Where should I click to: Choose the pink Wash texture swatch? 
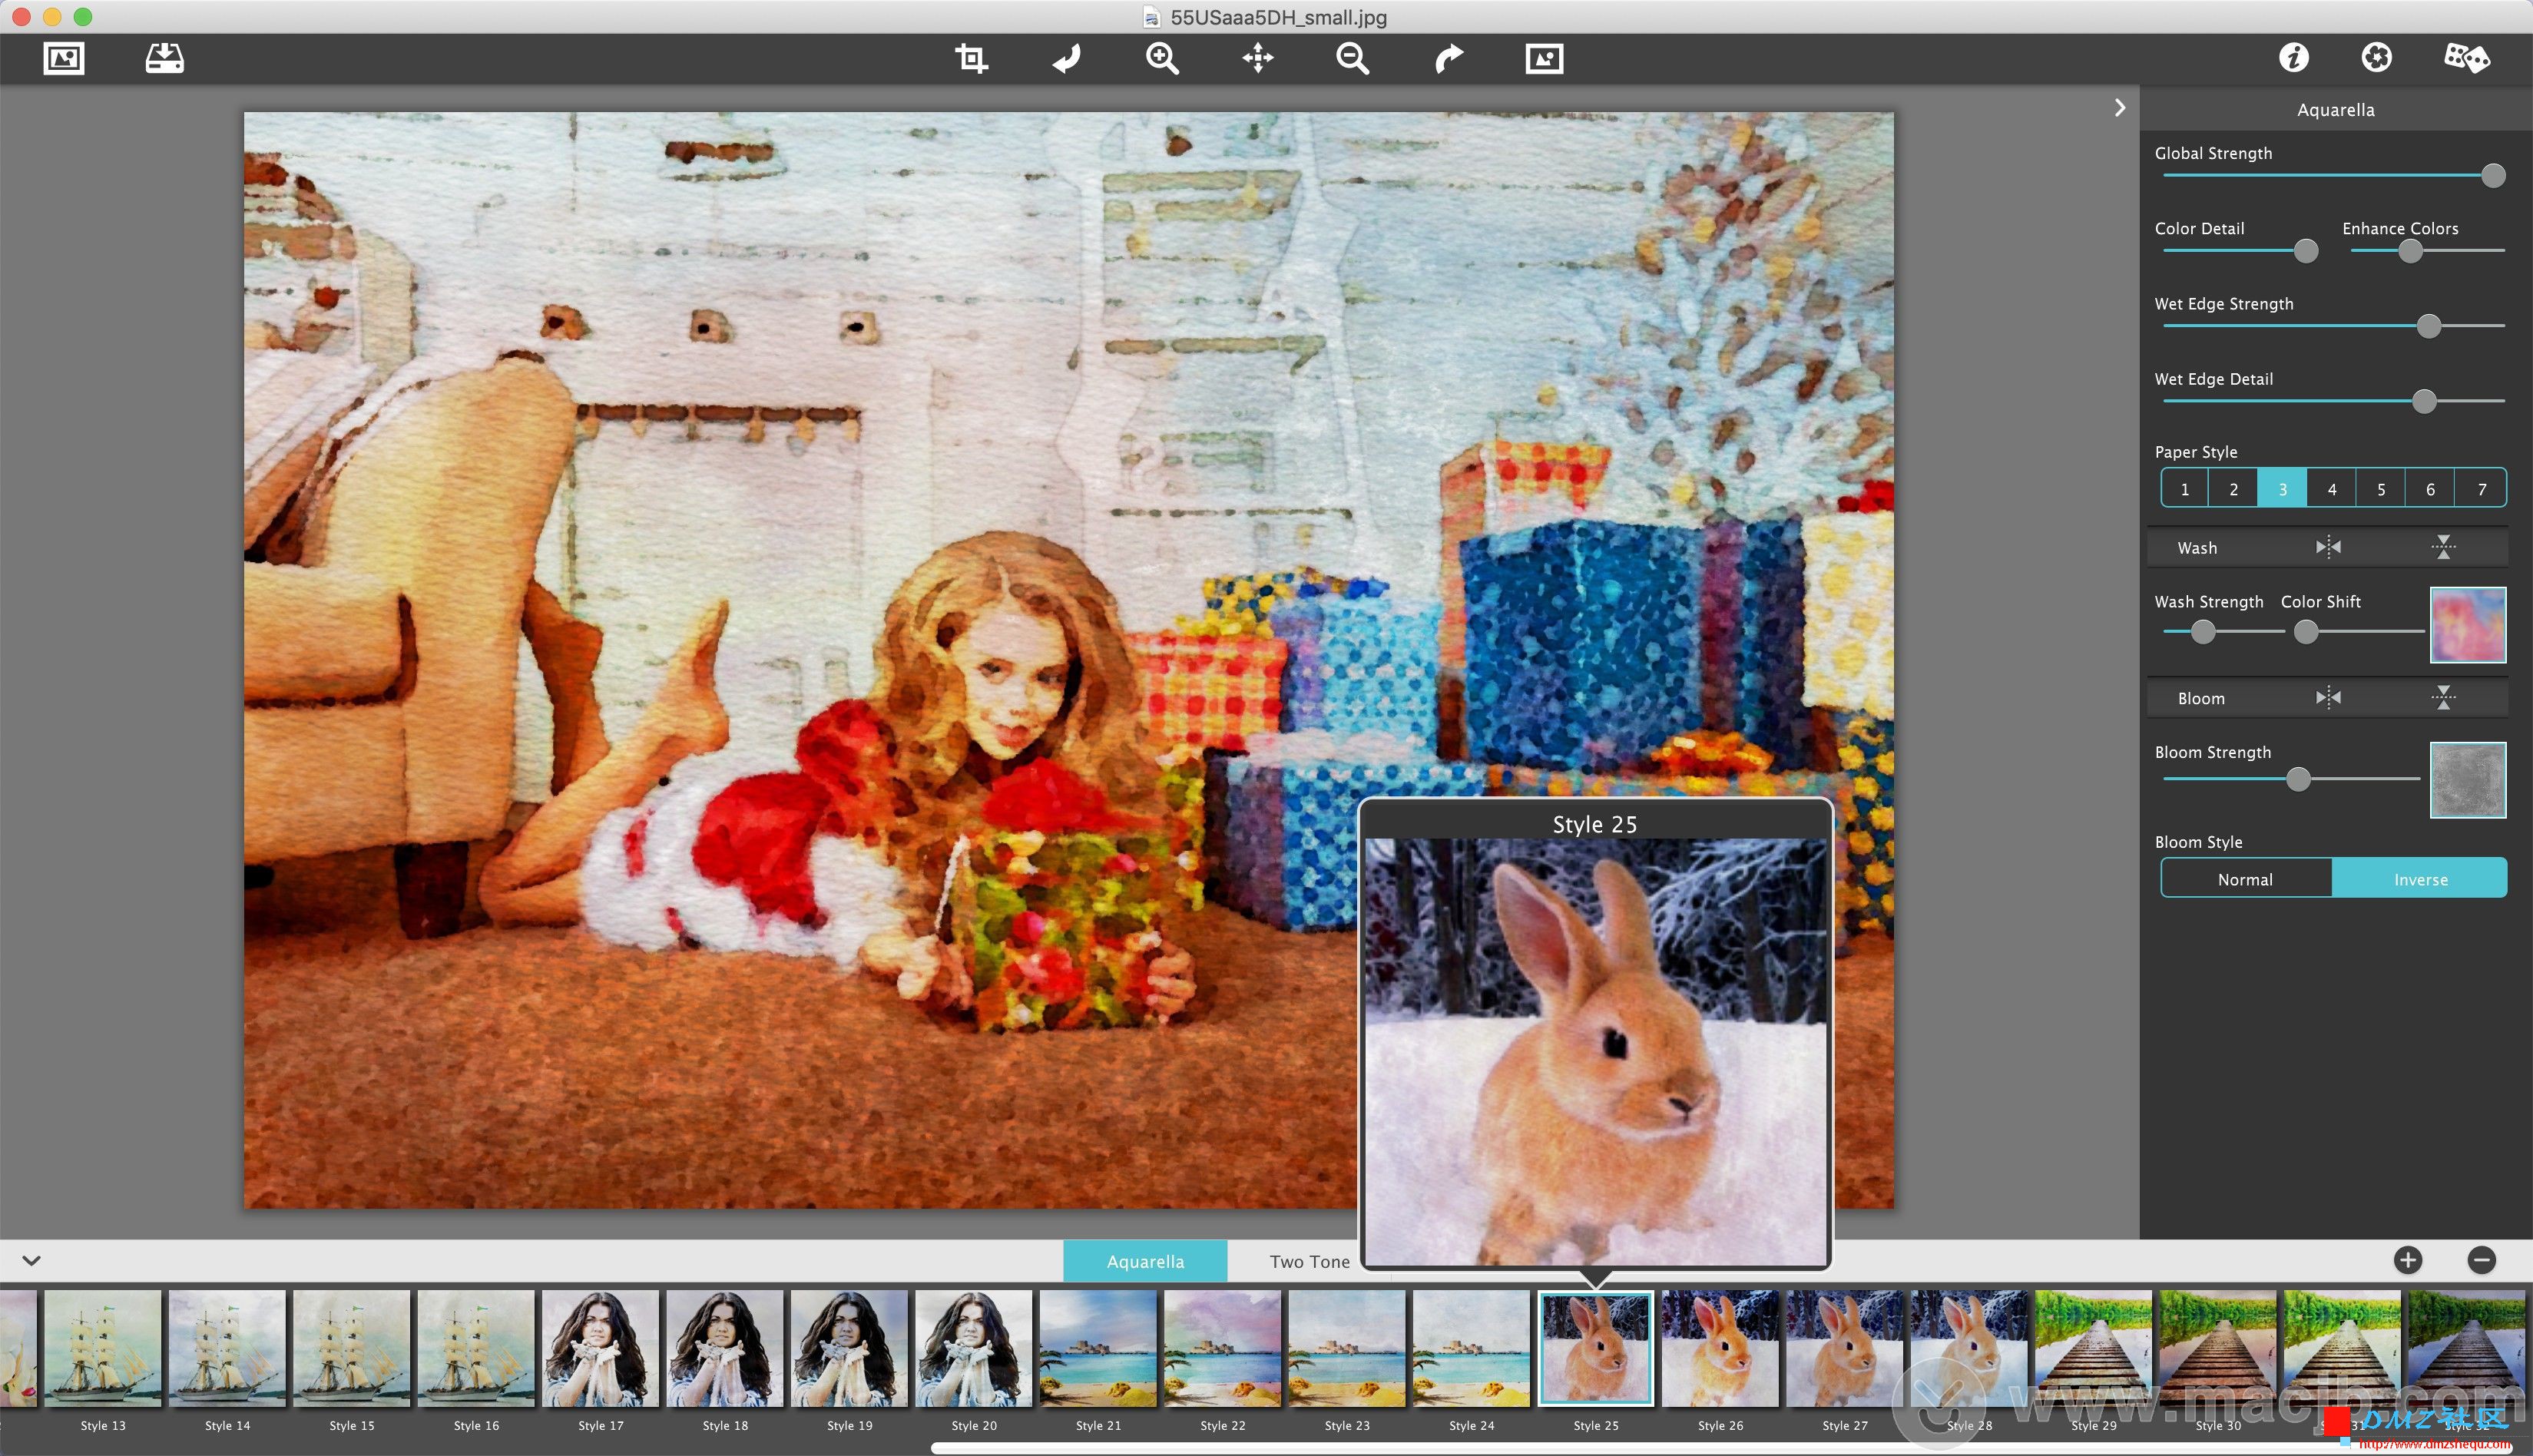click(x=2467, y=624)
